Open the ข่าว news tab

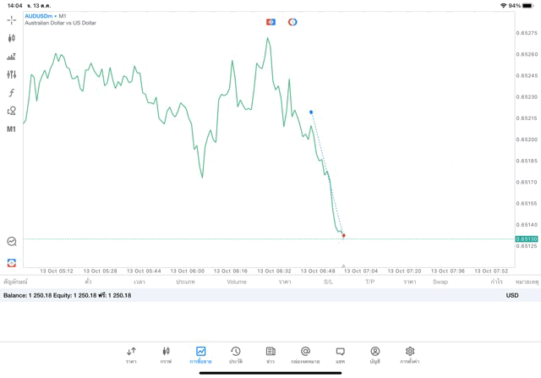pyautogui.click(x=270, y=355)
